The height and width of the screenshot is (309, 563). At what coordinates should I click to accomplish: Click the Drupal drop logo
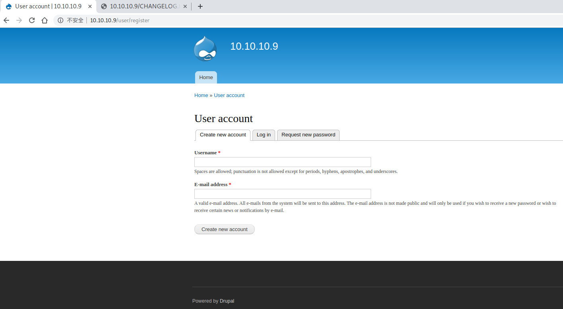205,49
